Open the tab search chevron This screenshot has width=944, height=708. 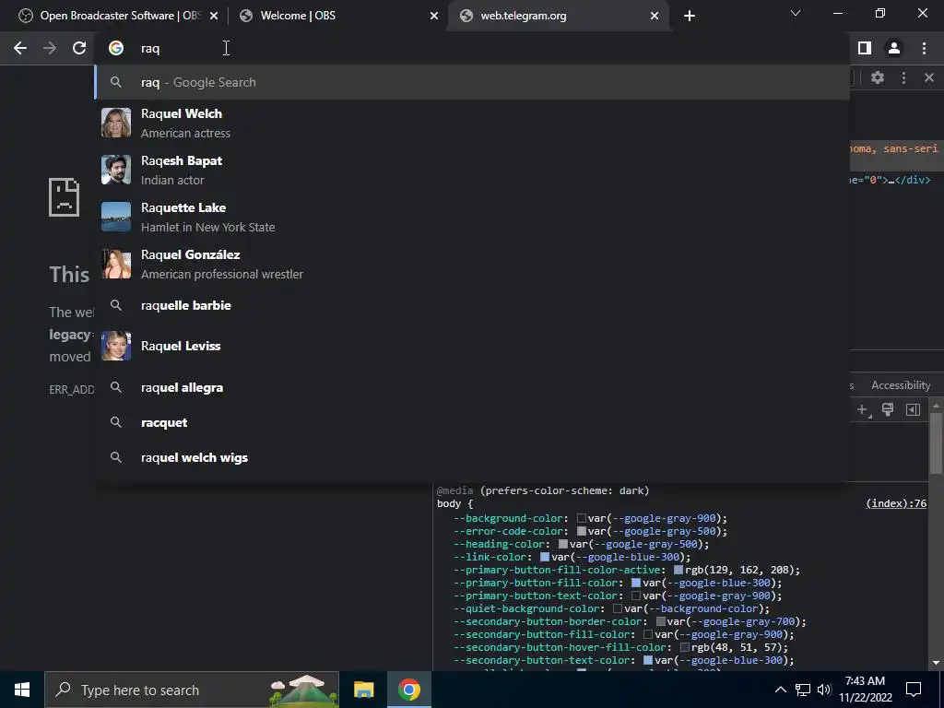(796, 13)
